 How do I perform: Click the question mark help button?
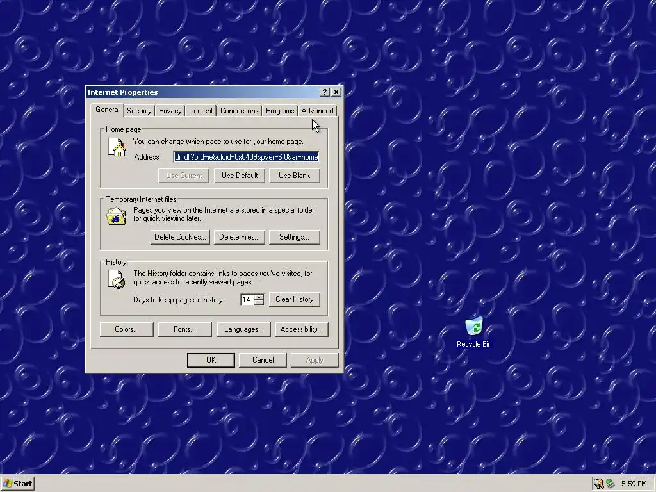(x=325, y=92)
